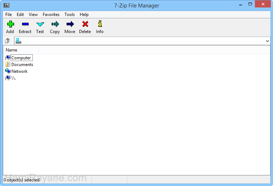Open Info with the yellow i icon
The height and width of the screenshot is (186, 273).
tap(100, 24)
